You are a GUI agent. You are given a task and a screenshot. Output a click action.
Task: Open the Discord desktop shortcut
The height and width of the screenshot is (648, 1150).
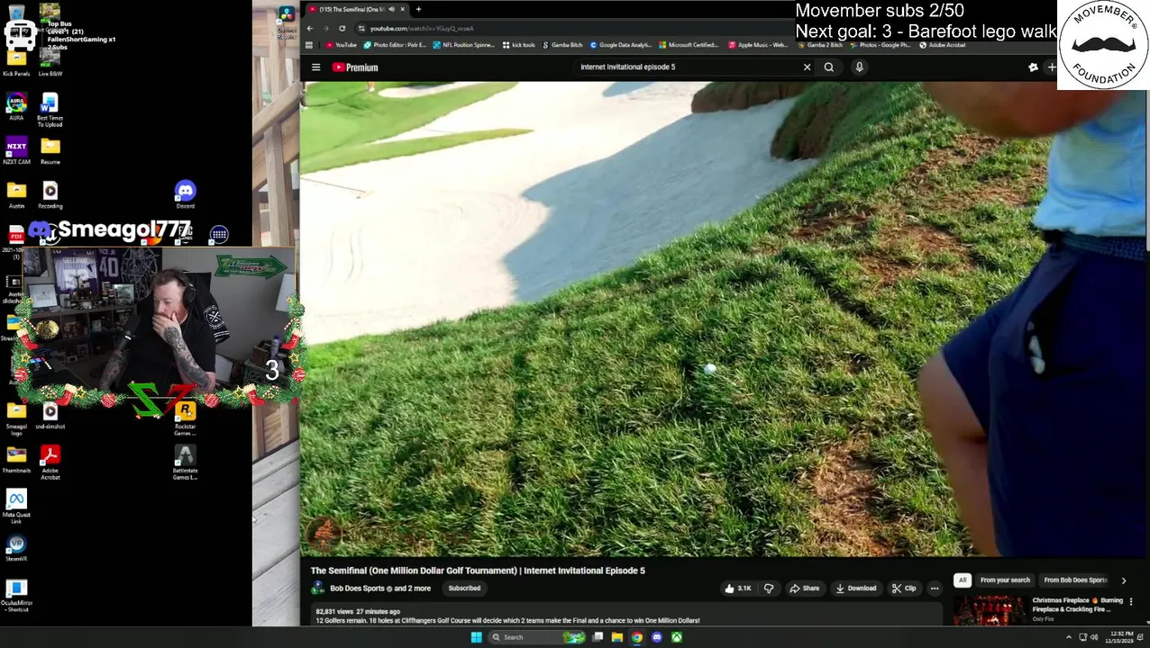(185, 194)
